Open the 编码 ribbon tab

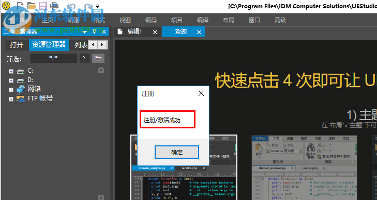pos(151,20)
